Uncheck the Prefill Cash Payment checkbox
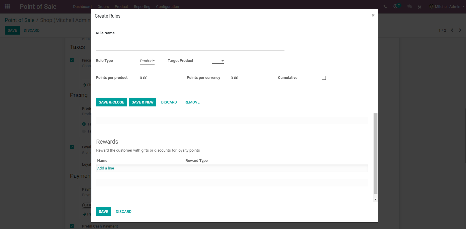 72,226
